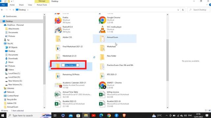Click the file list vertical scrollbar
The height and width of the screenshot is (118, 211).
click(167, 60)
